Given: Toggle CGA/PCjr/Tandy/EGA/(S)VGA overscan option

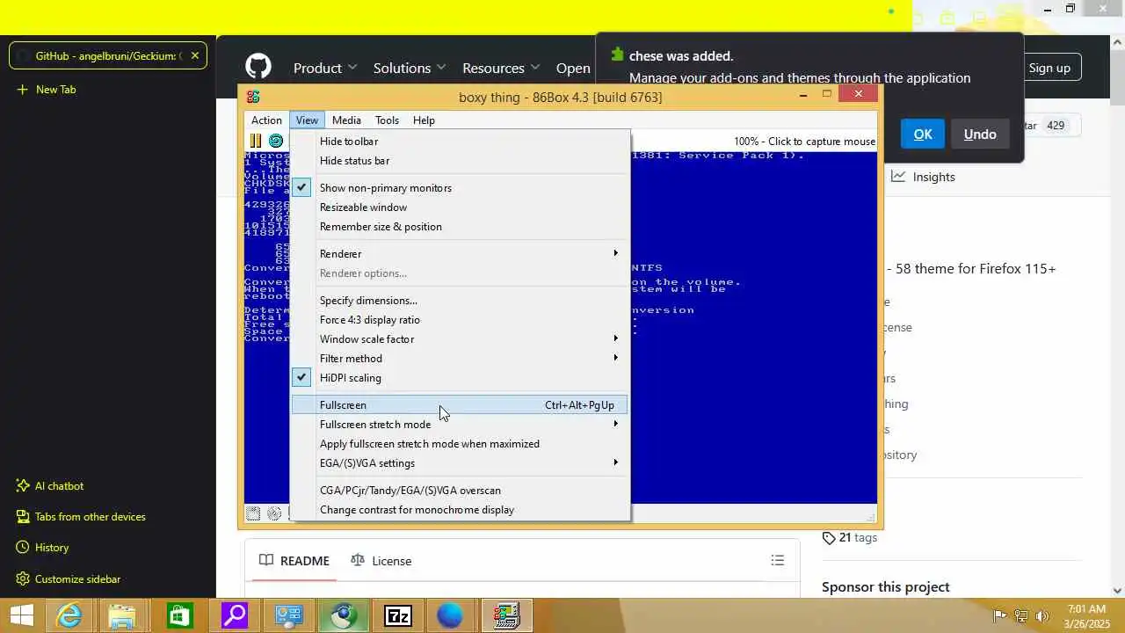Looking at the screenshot, I should pyautogui.click(x=460, y=490).
